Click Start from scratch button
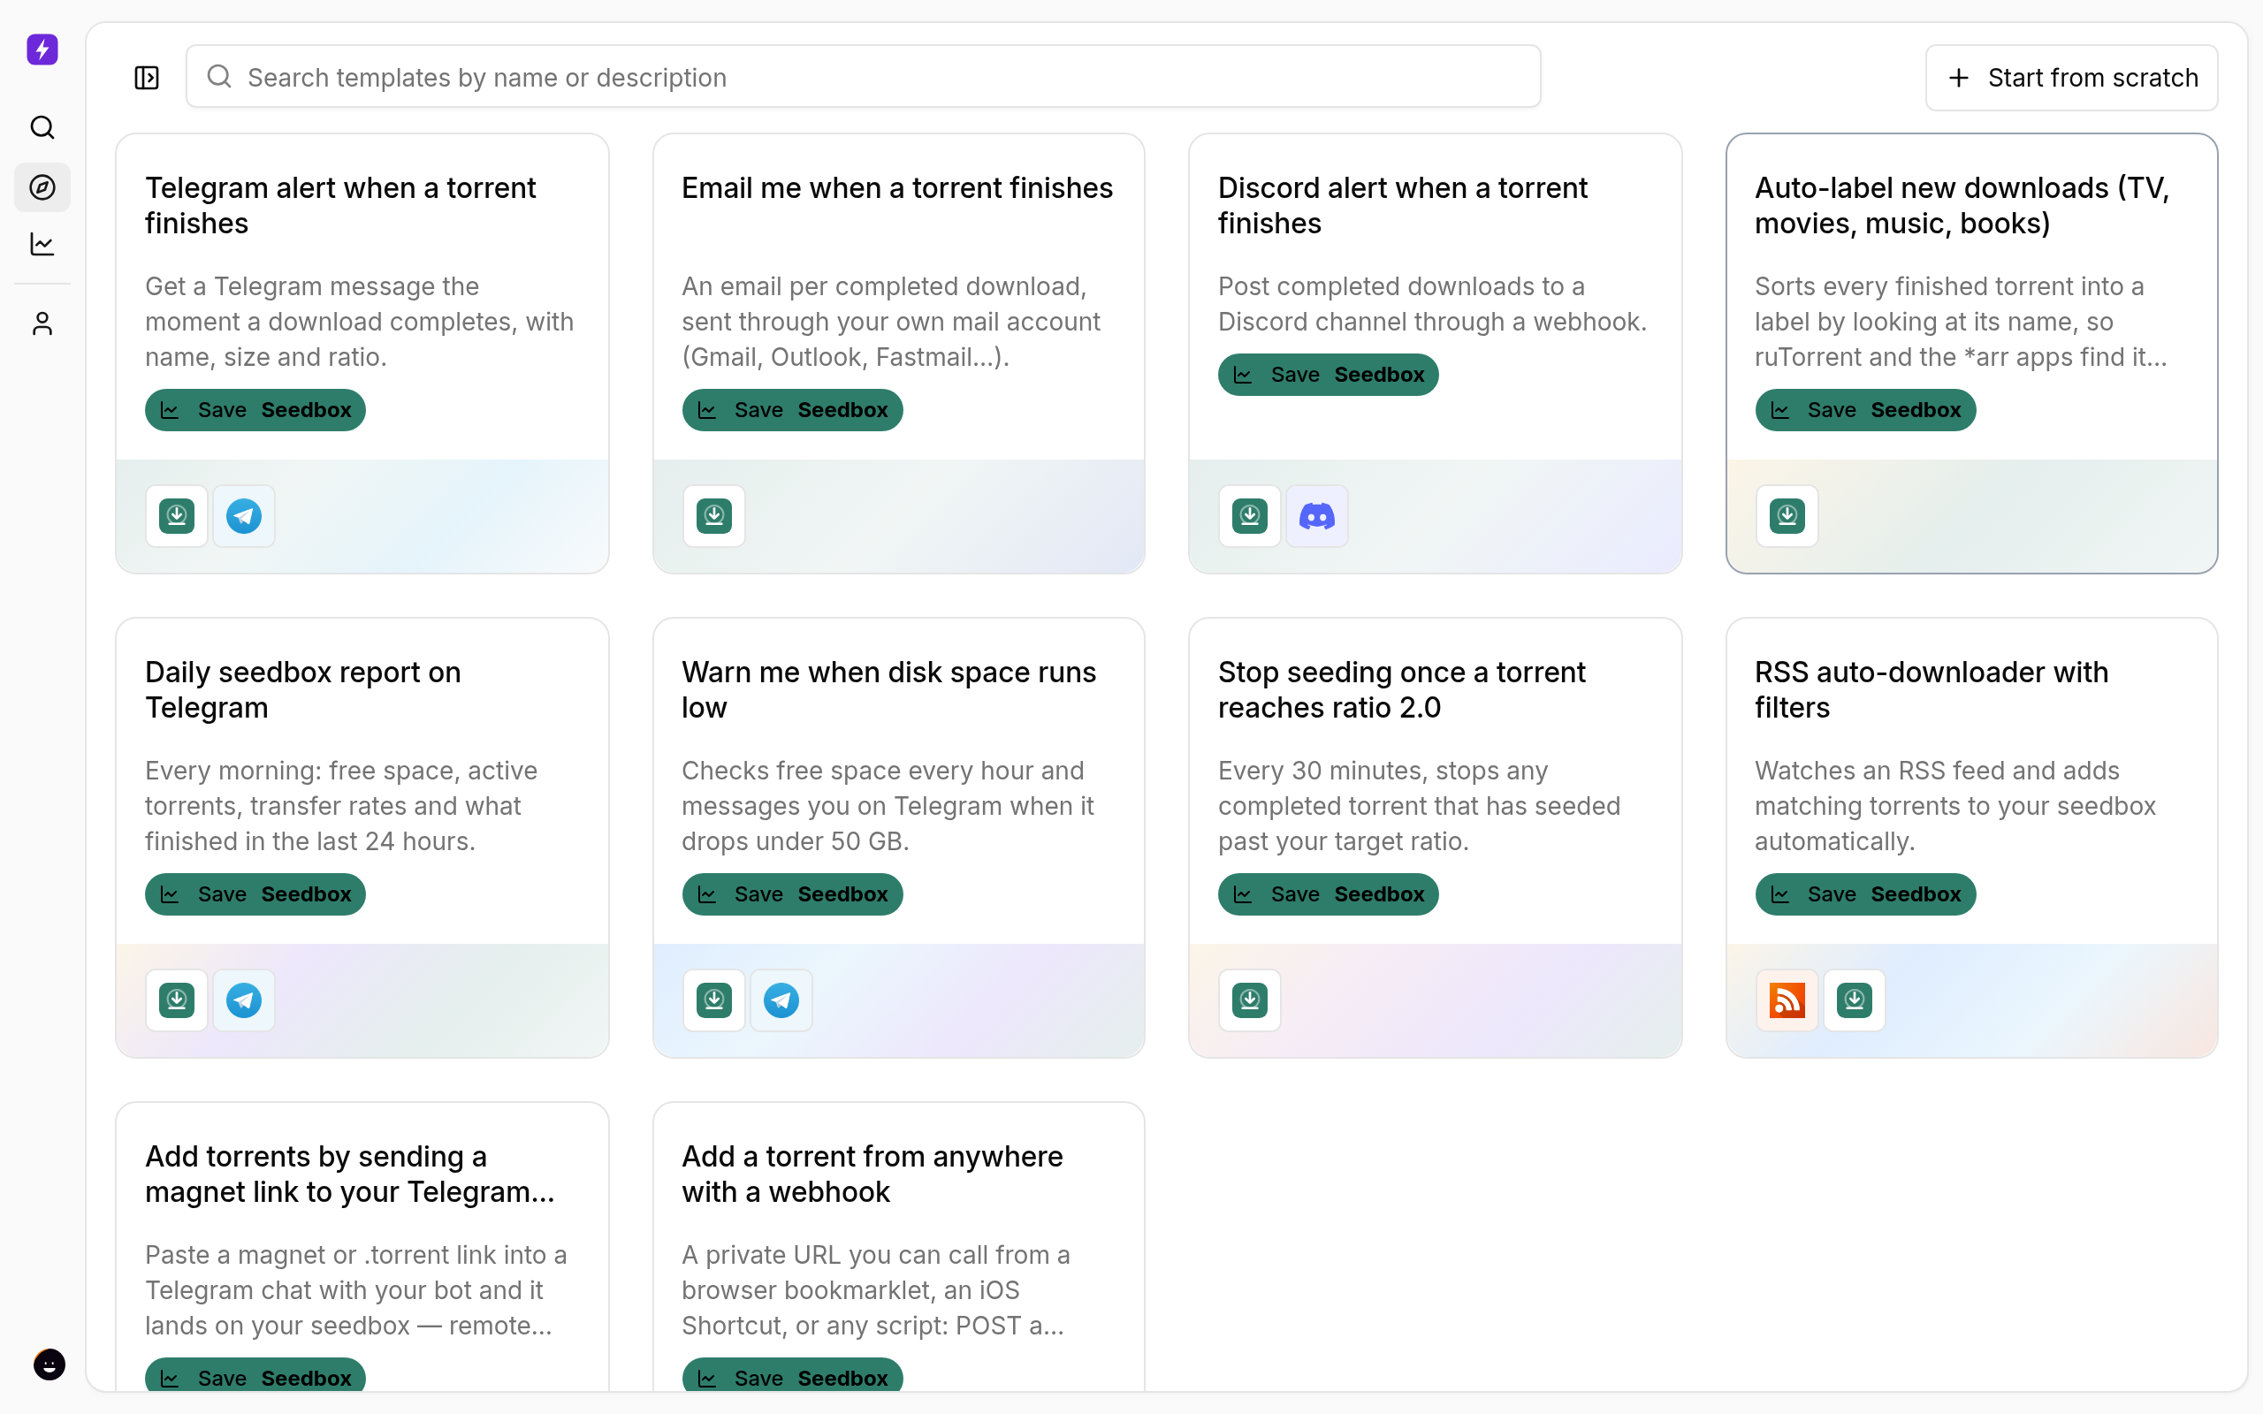 pyautogui.click(x=2071, y=78)
